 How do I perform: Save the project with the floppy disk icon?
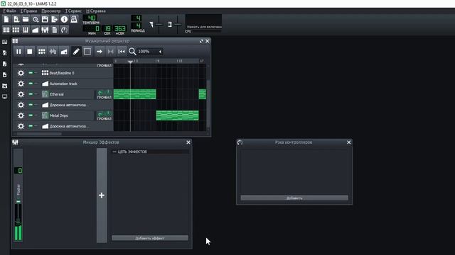45,19
